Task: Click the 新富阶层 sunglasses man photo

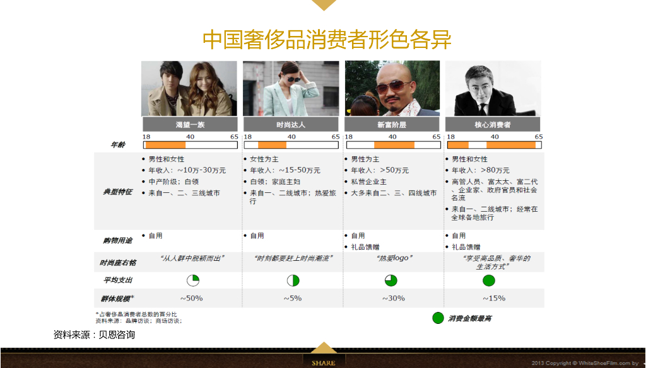Action: tap(392, 89)
